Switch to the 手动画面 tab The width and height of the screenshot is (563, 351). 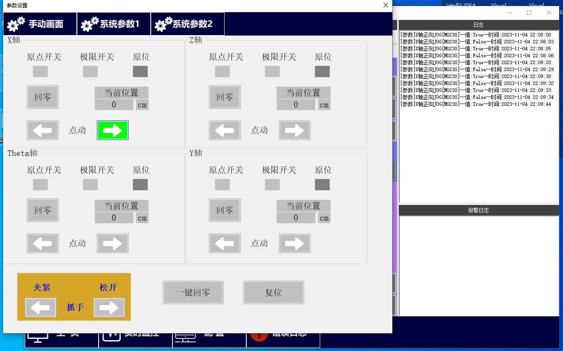click(40, 24)
